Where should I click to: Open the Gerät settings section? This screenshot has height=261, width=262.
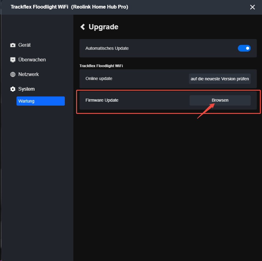point(24,45)
